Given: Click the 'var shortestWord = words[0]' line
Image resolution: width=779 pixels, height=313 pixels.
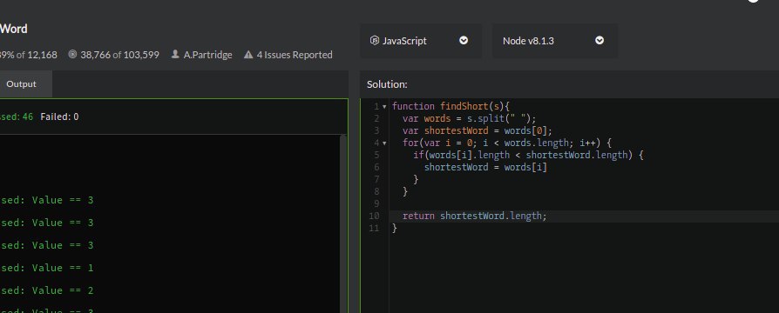Looking at the screenshot, I should [478, 130].
